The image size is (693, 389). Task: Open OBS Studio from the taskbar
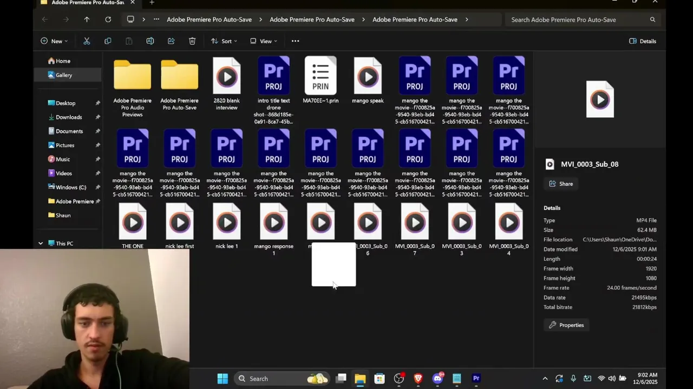[x=399, y=379]
